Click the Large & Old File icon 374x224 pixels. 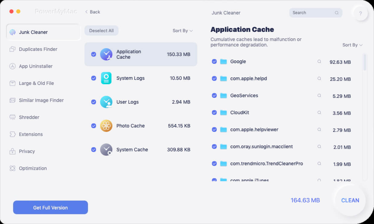coord(12,83)
